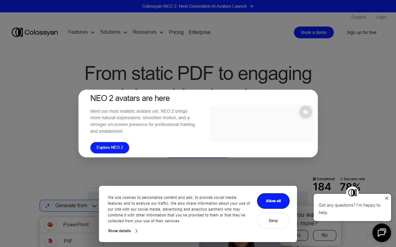Viewport: 396px width, 247px height.
Task: Click the Colossyan logo icon
Action: [17, 32]
